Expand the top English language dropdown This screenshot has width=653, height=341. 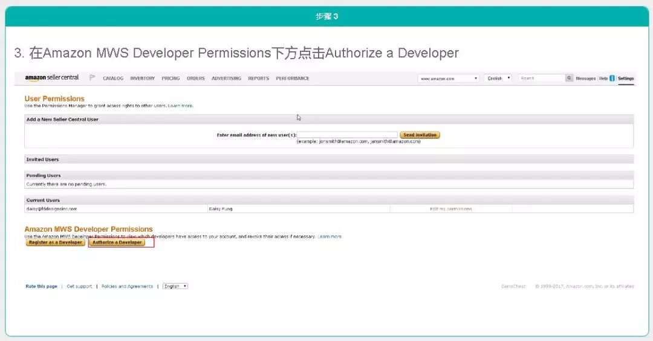pyautogui.click(x=498, y=78)
